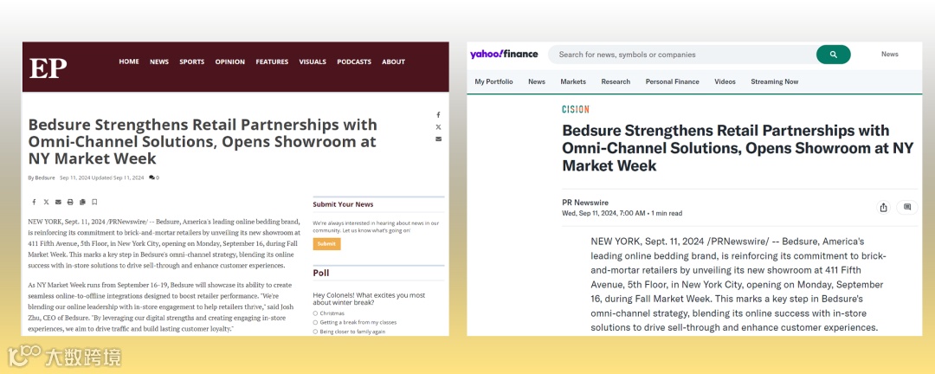Go to PODCASTS in EP navigation

click(353, 61)
